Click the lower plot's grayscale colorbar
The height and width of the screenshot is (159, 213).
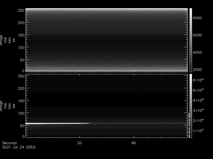coord(191,105)
